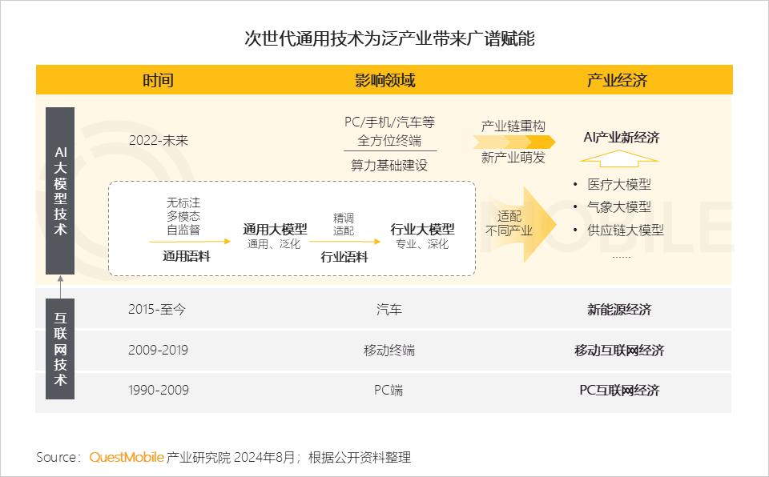Click the 多模态 label
This screenshot has height=477, width=769.
183,216
